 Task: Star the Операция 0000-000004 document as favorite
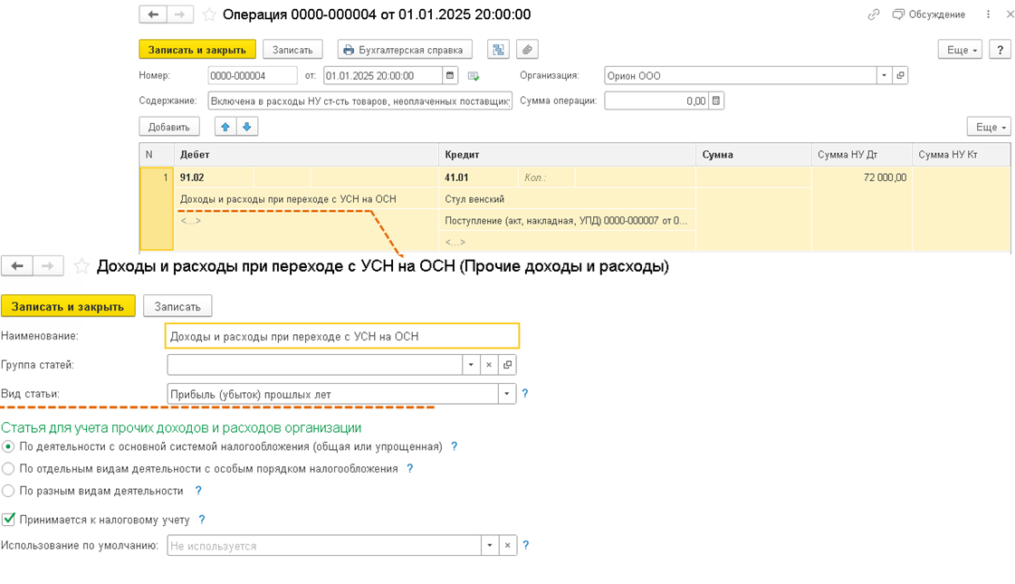209,15
